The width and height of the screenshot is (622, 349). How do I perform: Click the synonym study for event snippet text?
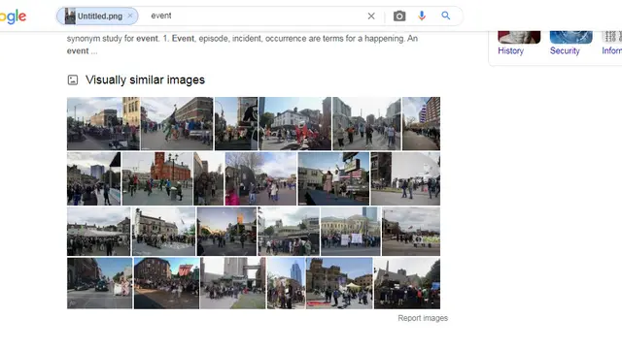[x=242, y=45]
